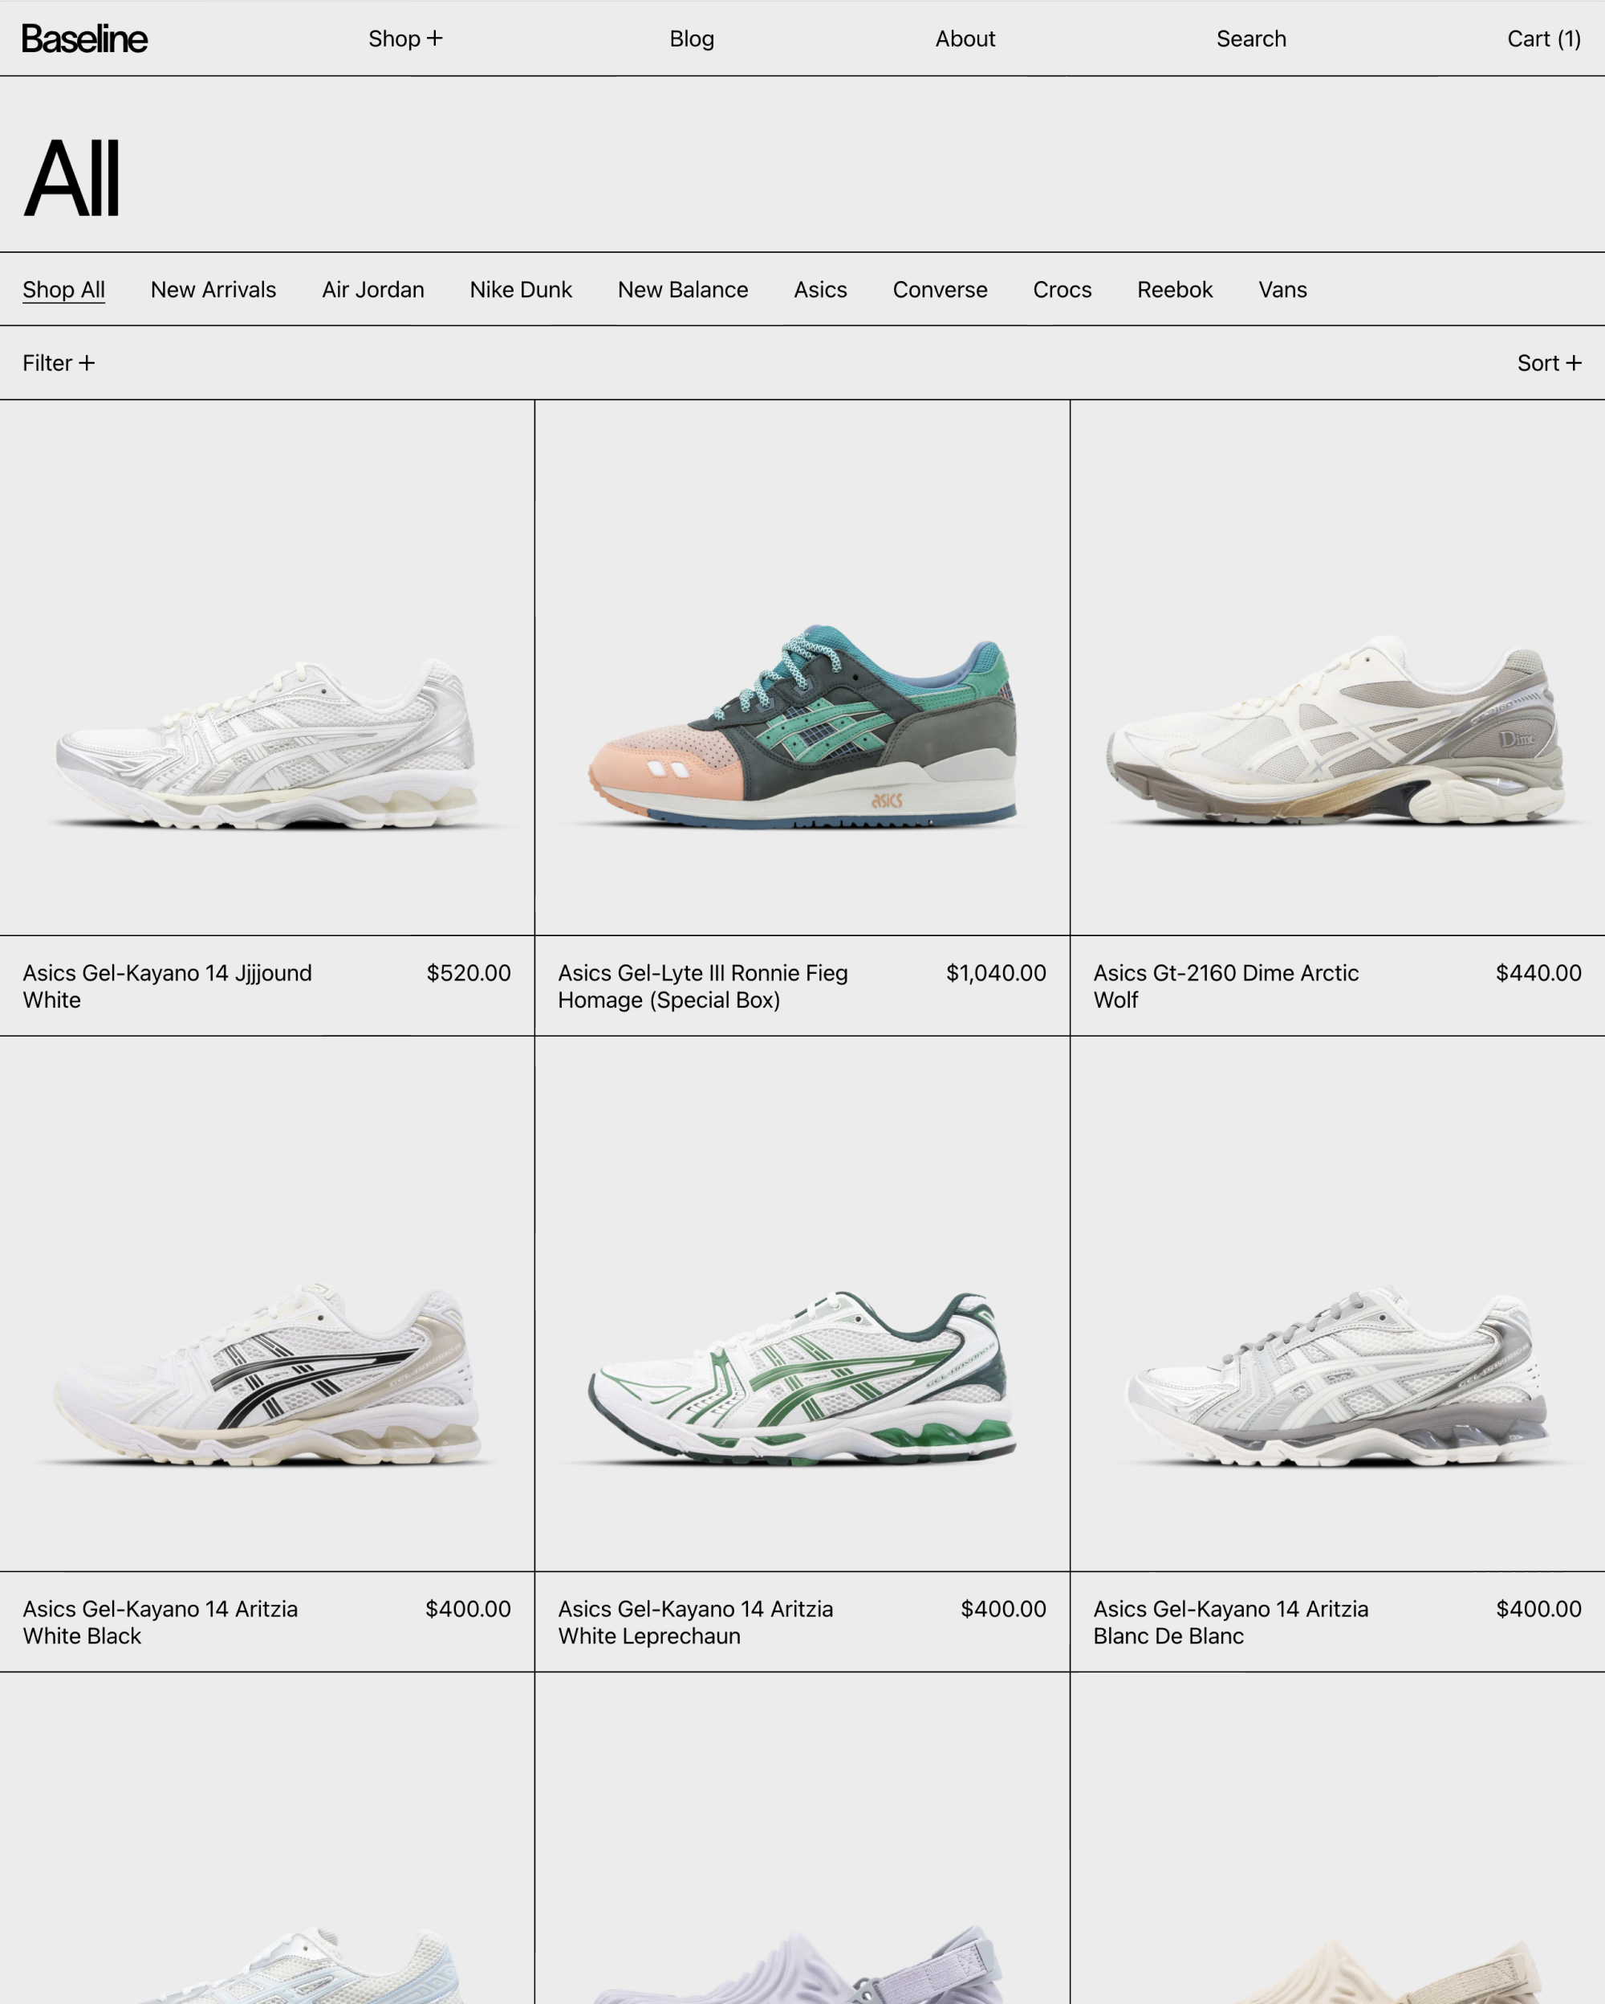The image size is (1605, 2004).
Task: Open the Crocs category
Action: tap(1063, 289)
